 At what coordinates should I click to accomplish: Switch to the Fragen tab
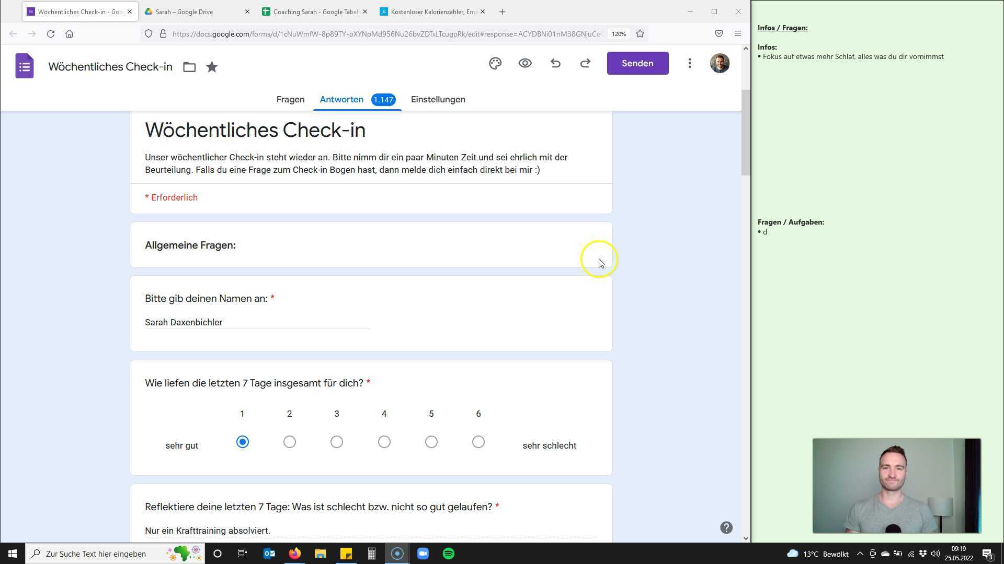click(x=290, y=100)
